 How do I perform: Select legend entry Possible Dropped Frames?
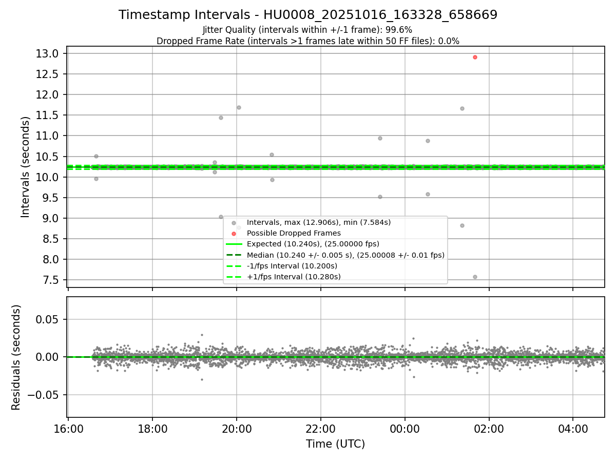(x=294, y=233)
